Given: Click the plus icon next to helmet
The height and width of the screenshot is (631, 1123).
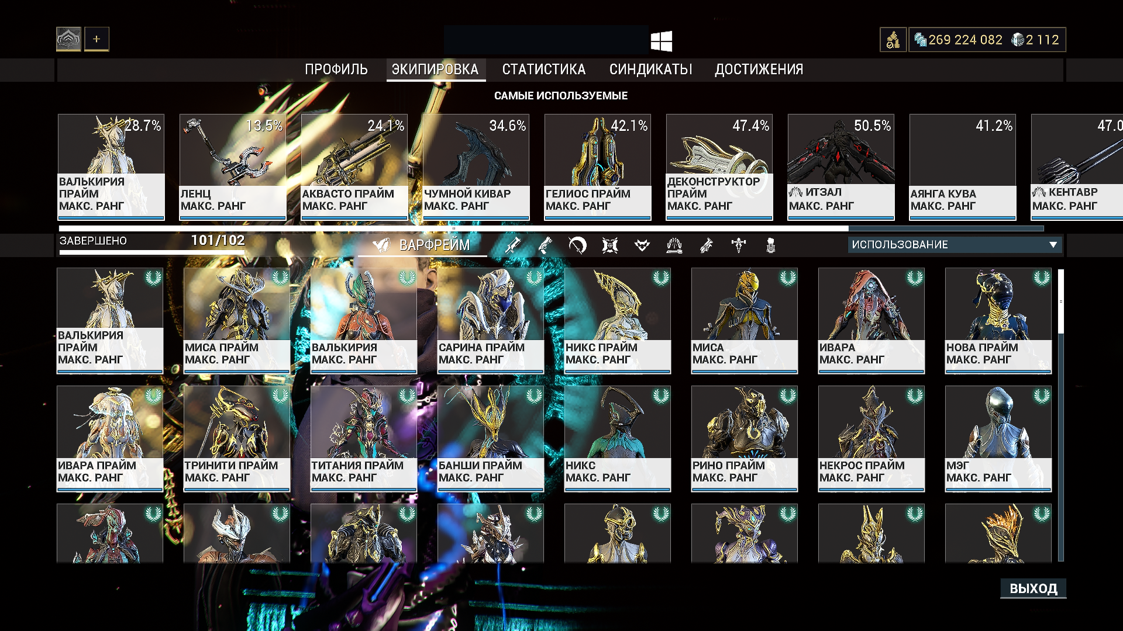Looking at the screenshot, I should coord(97,39).
